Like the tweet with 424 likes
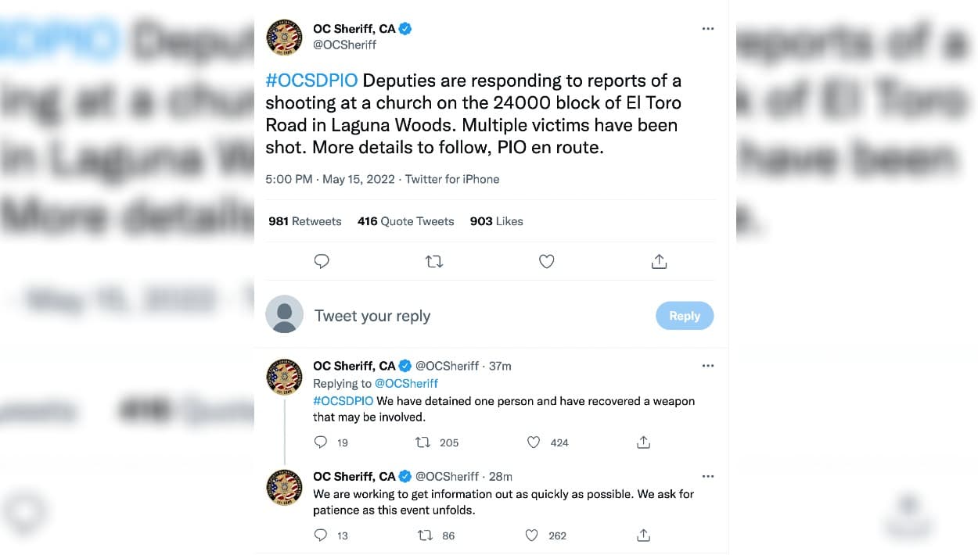 (534, 442)
